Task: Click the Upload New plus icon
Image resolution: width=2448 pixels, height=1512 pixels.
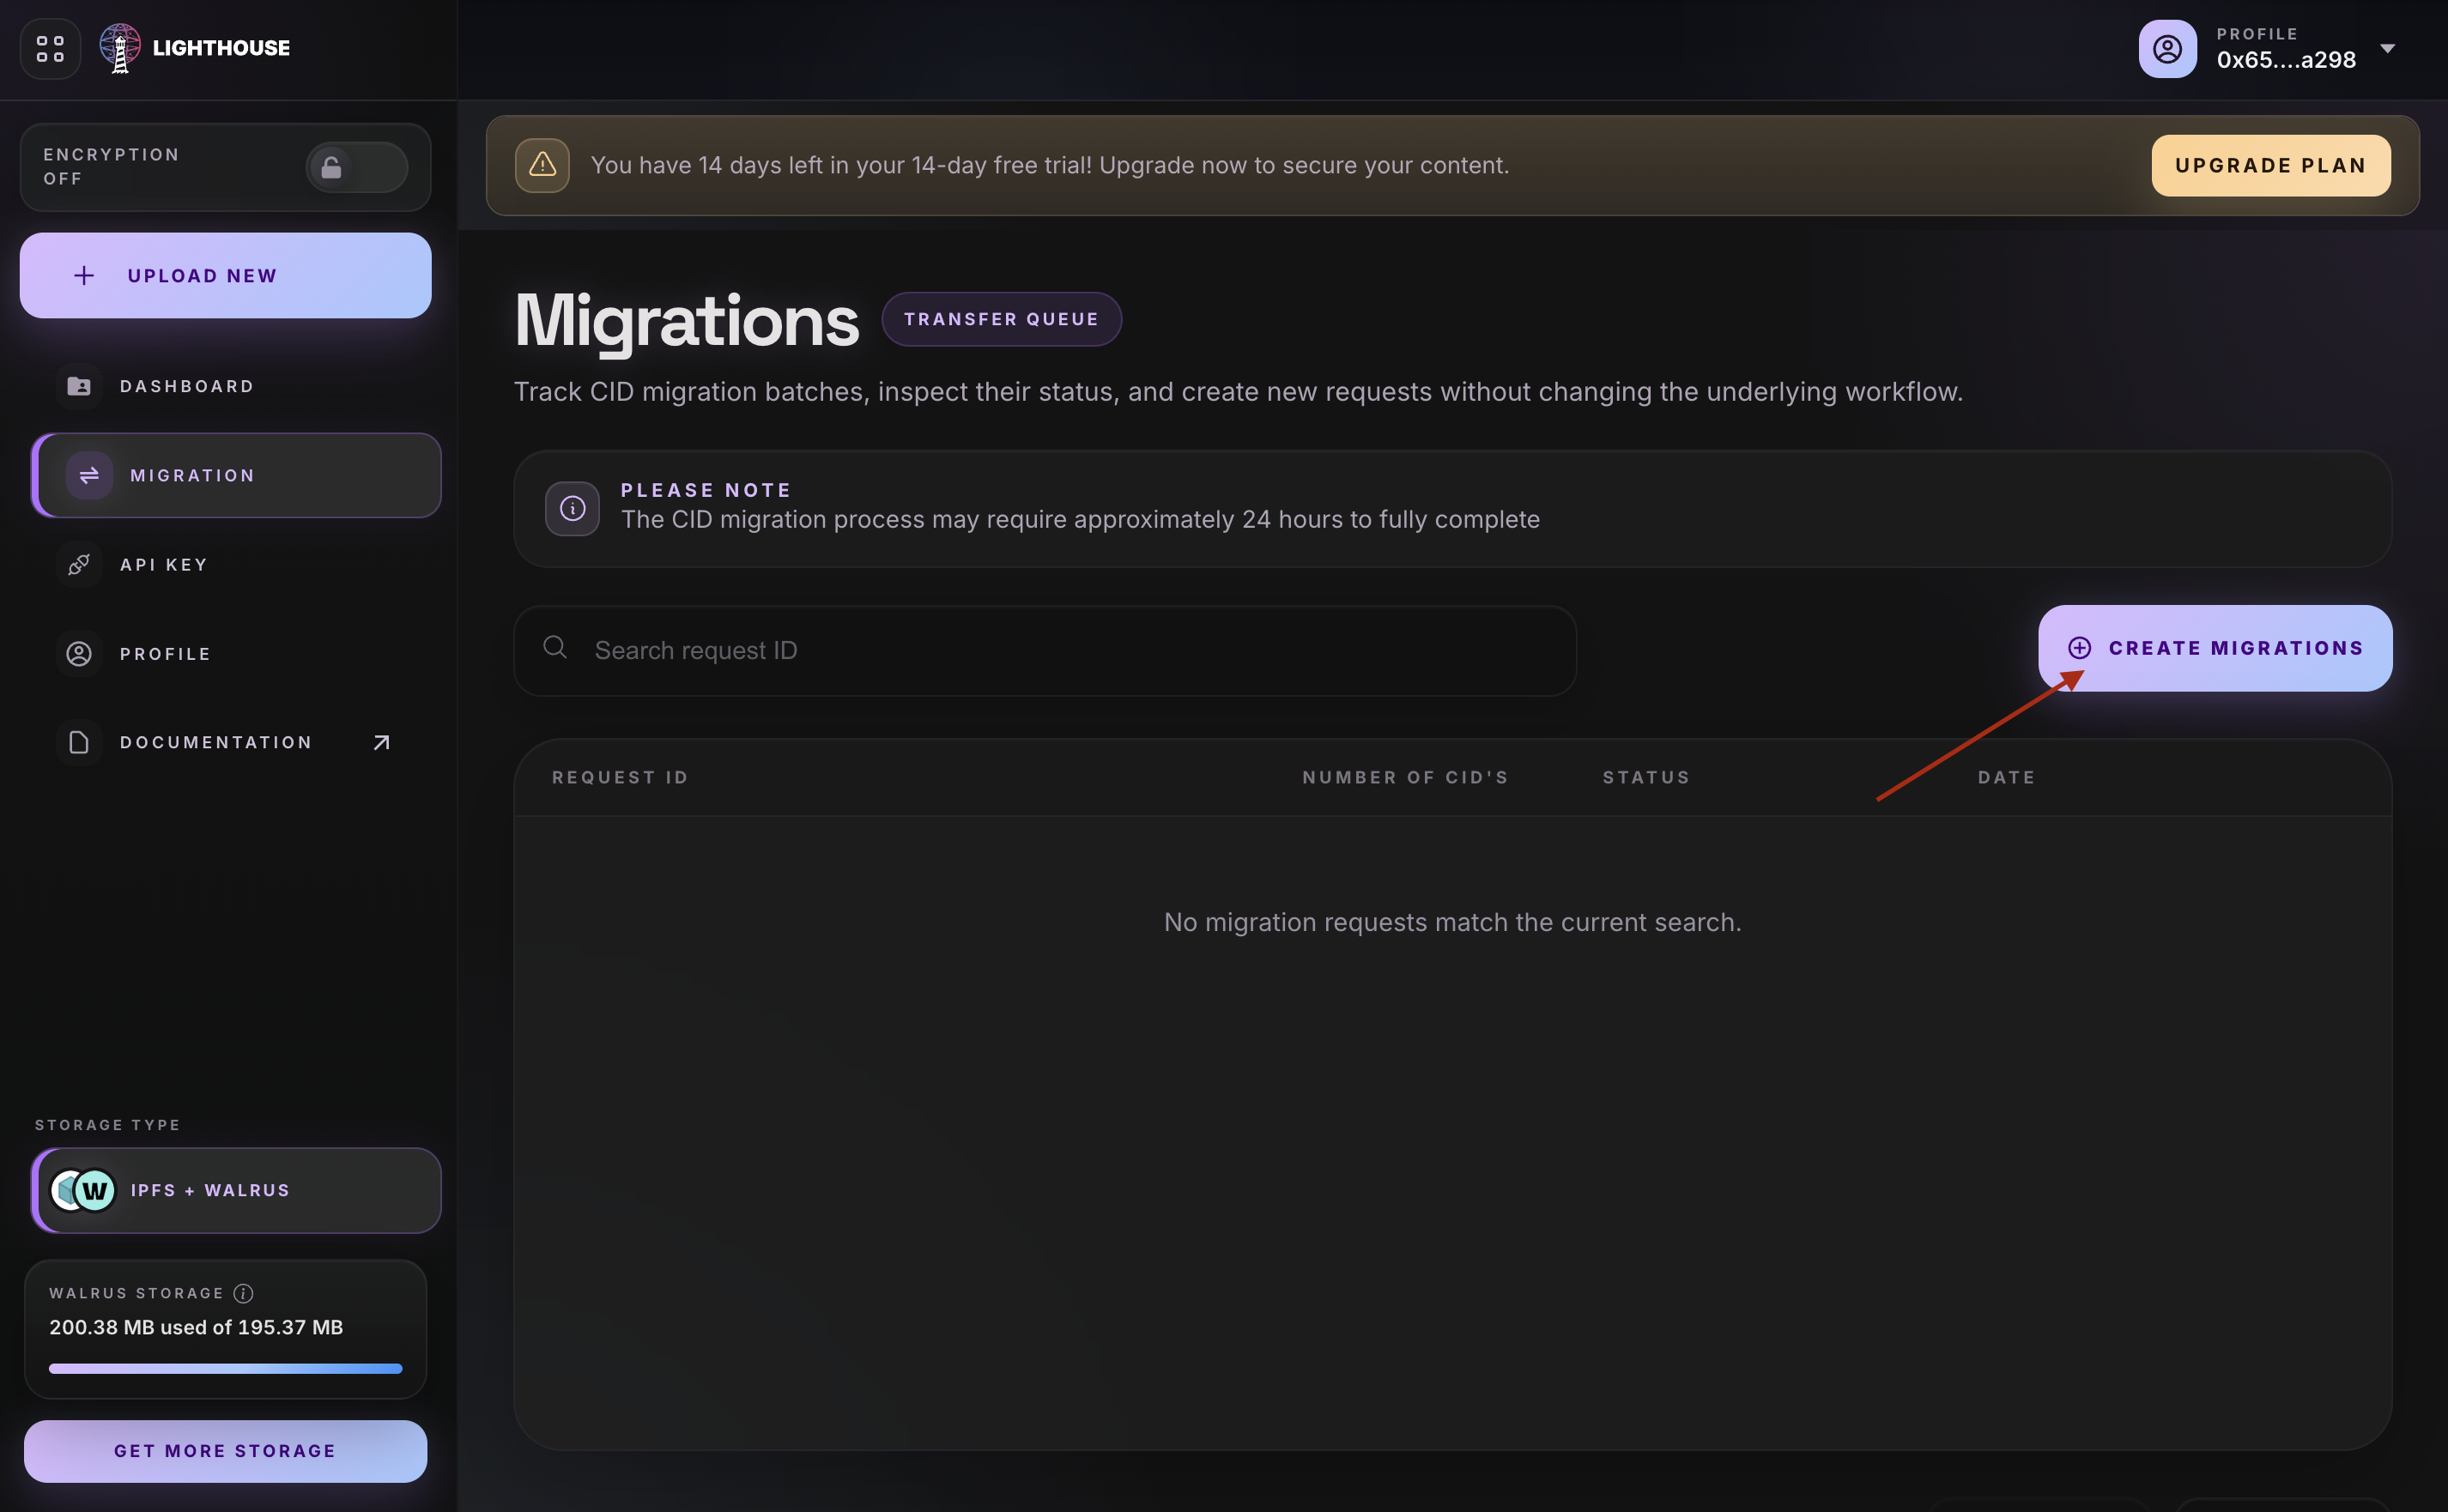Action: [84, 275]
